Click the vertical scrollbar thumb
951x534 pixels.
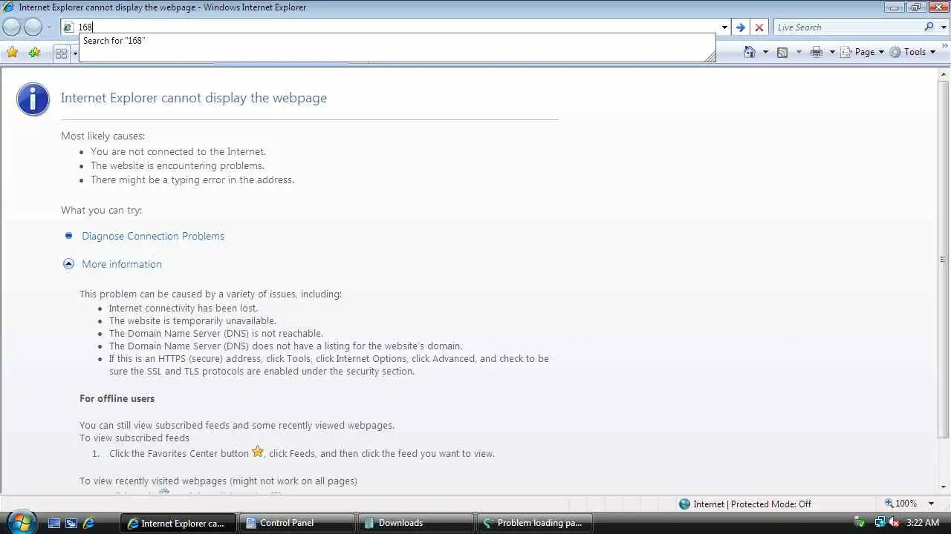[943, 258]
